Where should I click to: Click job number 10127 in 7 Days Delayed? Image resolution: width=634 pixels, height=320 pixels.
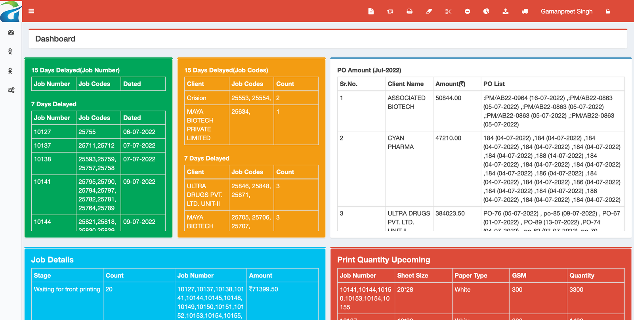coord(42,132)
